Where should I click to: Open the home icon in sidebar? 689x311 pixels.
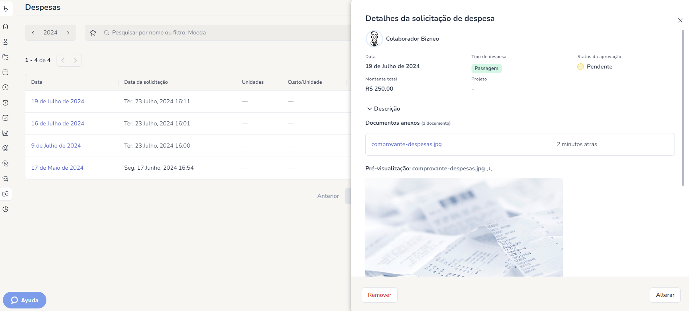tap(5, 26)
